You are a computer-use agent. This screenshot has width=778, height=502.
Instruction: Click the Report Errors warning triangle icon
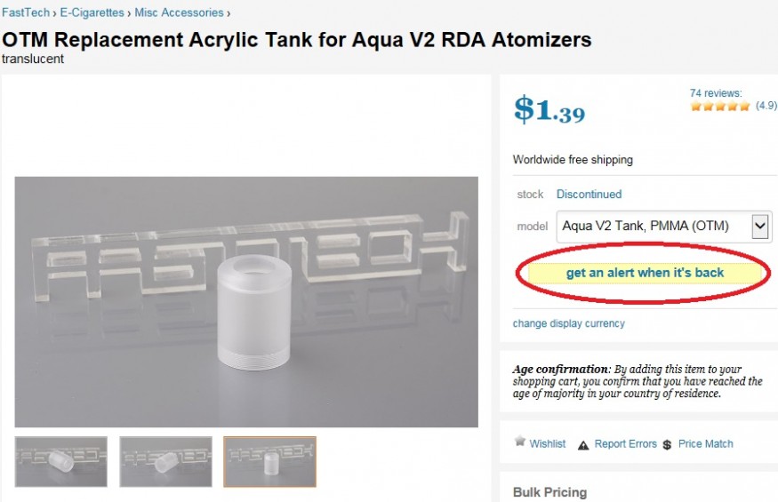(583, 444)
